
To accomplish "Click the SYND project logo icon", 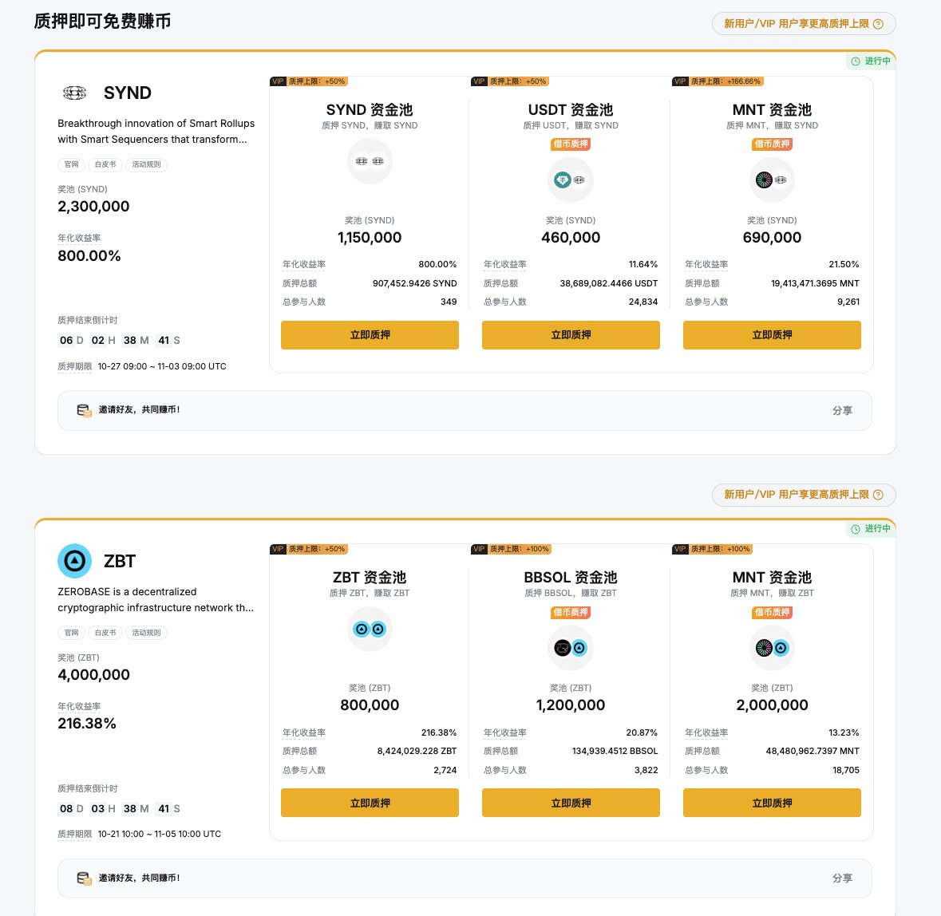I will (74, 93).
